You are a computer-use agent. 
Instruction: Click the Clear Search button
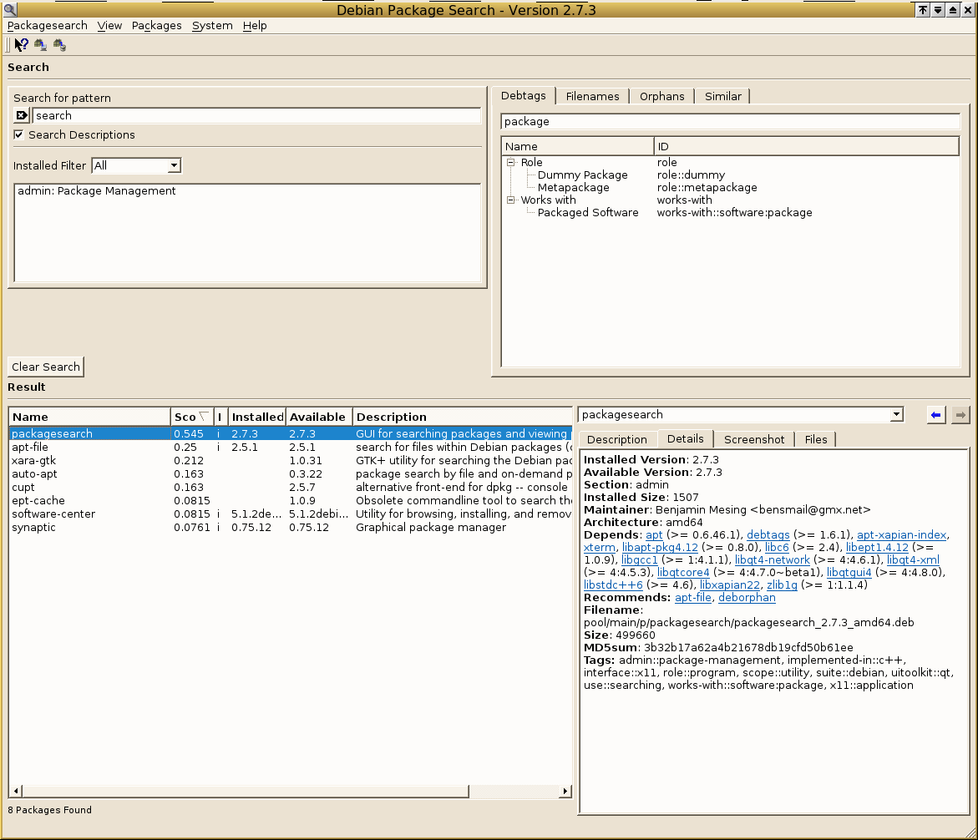pos(46,367)
